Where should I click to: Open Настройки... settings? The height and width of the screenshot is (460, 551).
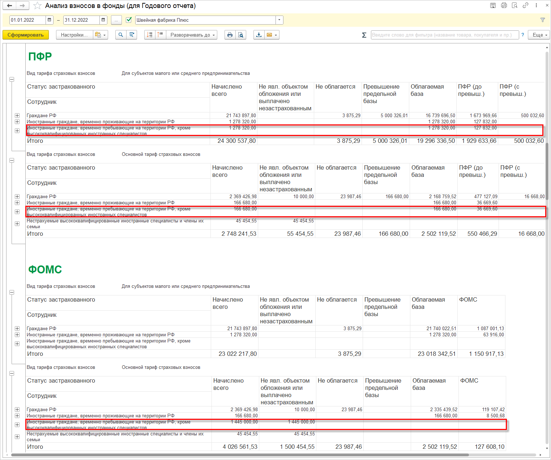tap(74, 35)
